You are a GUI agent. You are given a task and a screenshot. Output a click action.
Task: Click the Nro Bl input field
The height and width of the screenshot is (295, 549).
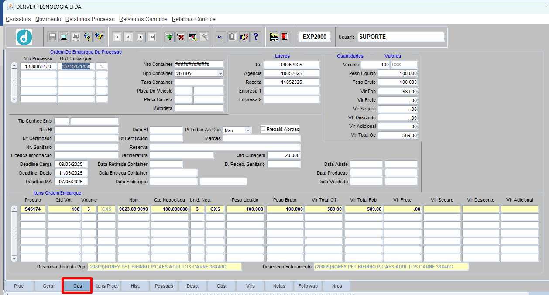(x=86, y=130)
